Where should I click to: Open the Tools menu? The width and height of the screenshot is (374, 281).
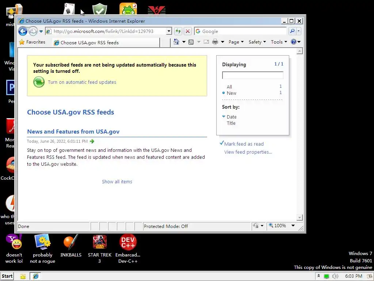coord(279,42)
